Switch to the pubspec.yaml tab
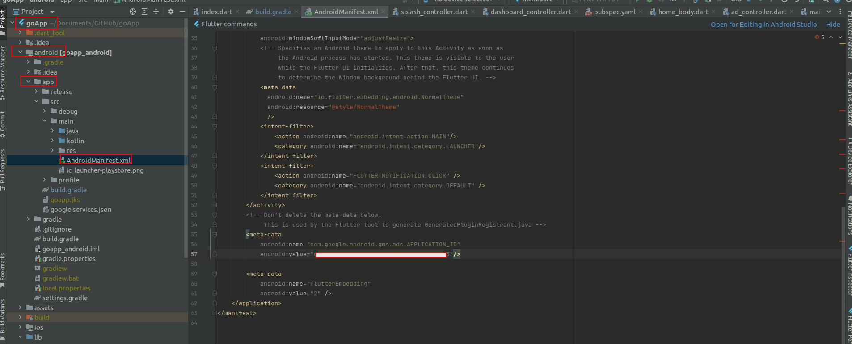 [614, 12]
